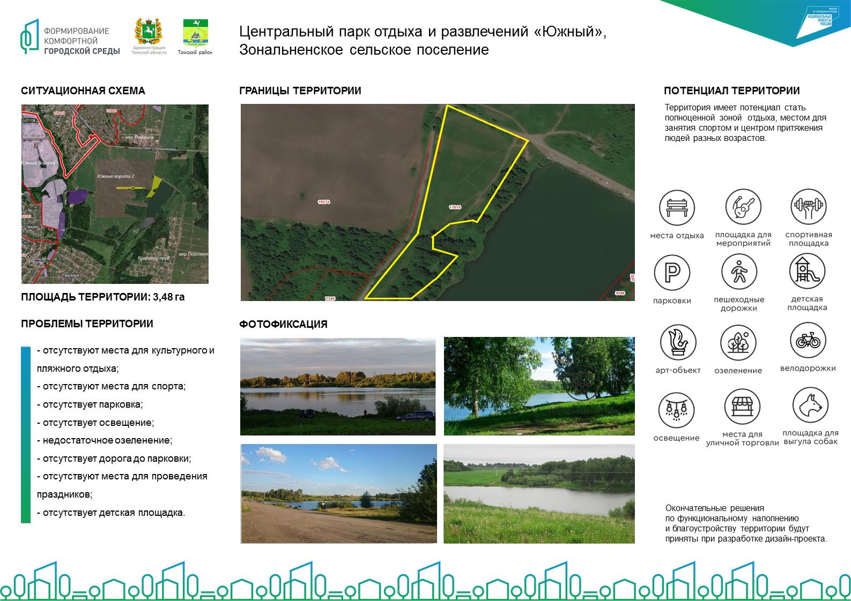Select the market stall icon for уличная торговля
Screen dimensions: 851x601
(x=742, y=407)
